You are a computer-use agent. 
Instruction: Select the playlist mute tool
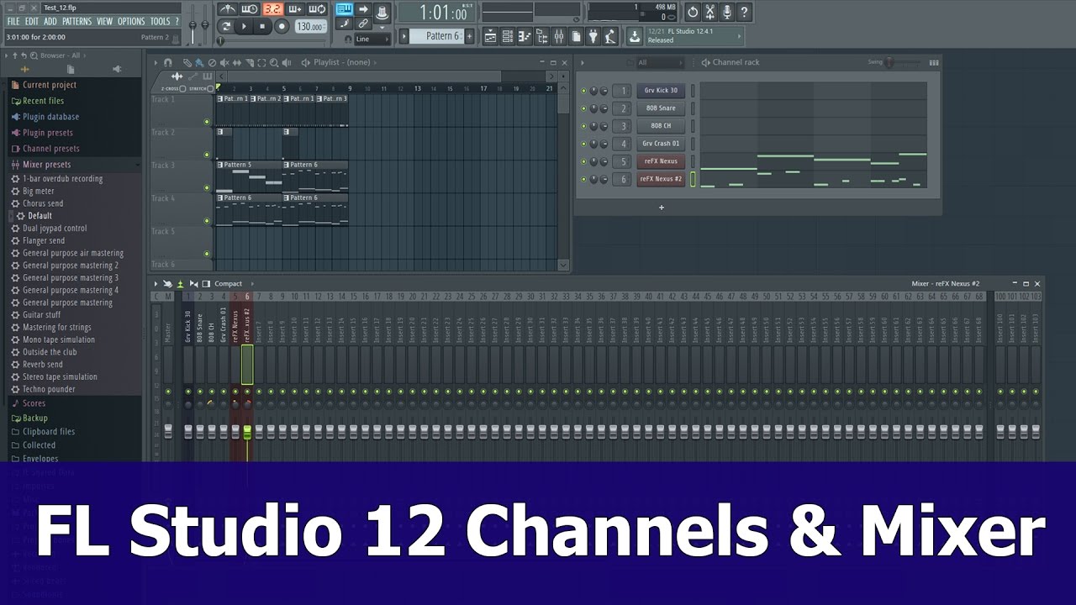(x=224, y=62)
